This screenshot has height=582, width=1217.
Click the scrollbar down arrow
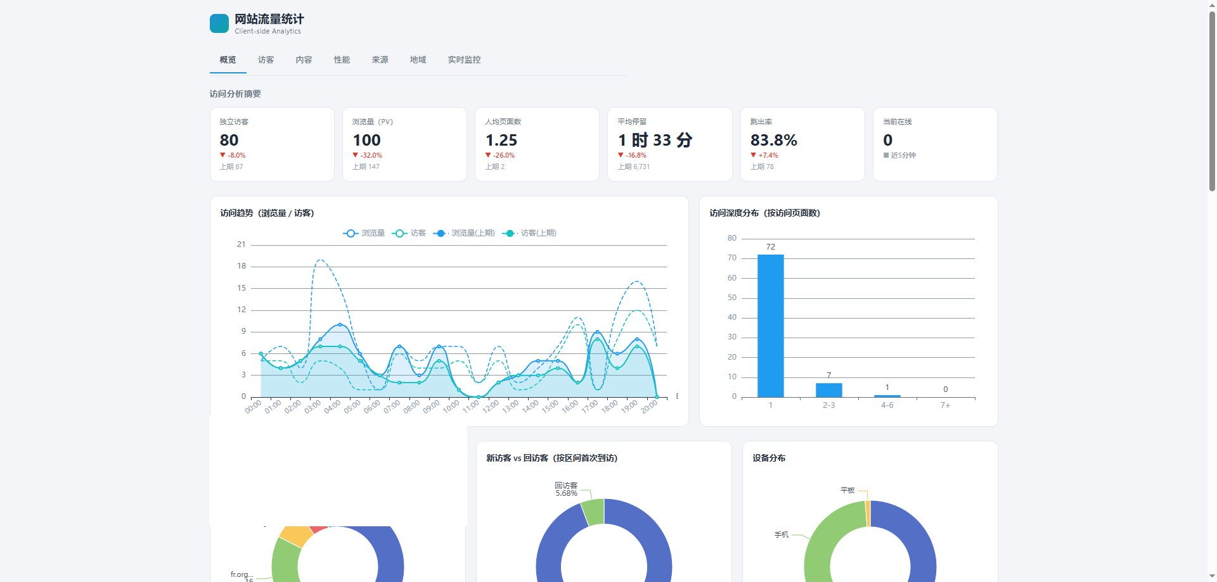(x=1212, y=577)
